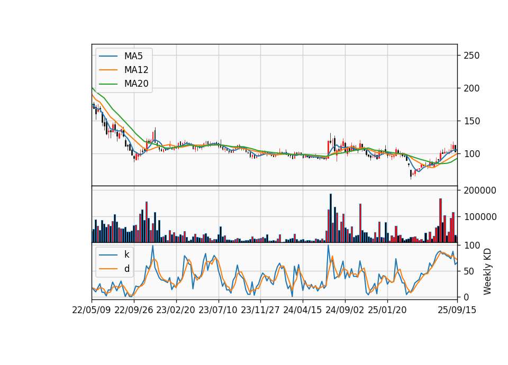Click the green MA20 legend line sample
This screenshot has width=508, height=365.
click(x=108, y=84)
